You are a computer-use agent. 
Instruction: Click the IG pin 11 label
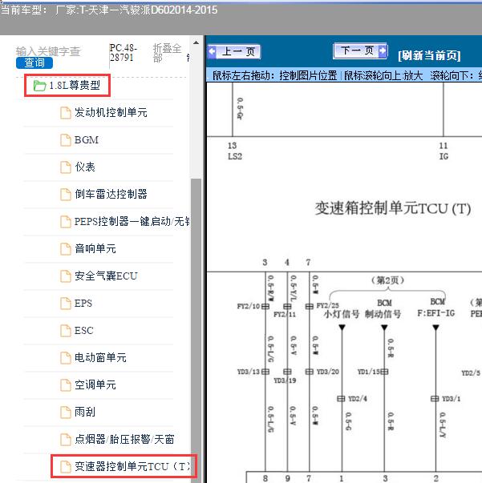[444, 151]
